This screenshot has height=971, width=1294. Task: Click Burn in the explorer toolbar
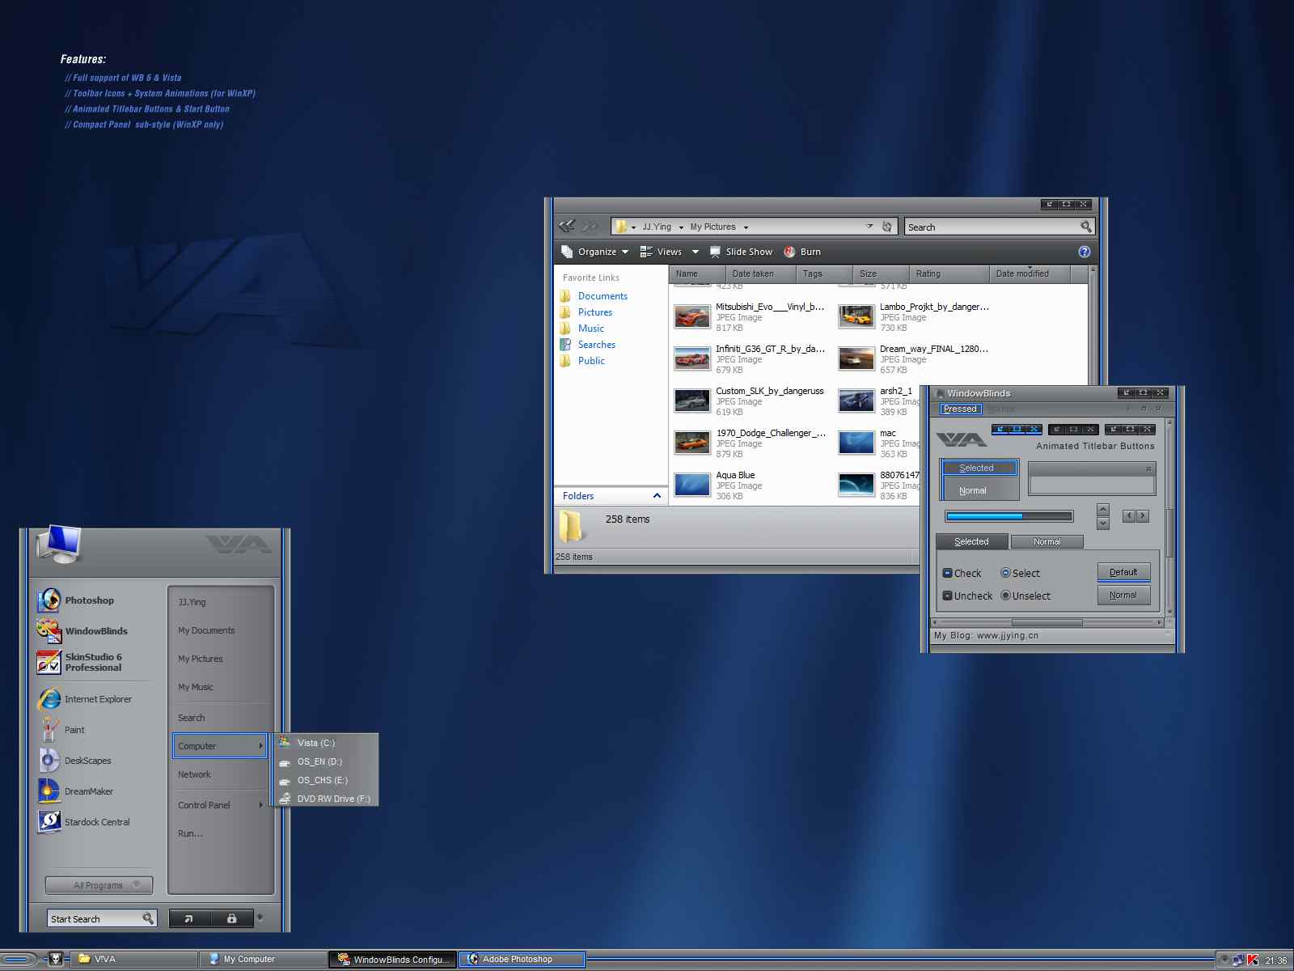[802, 252]
